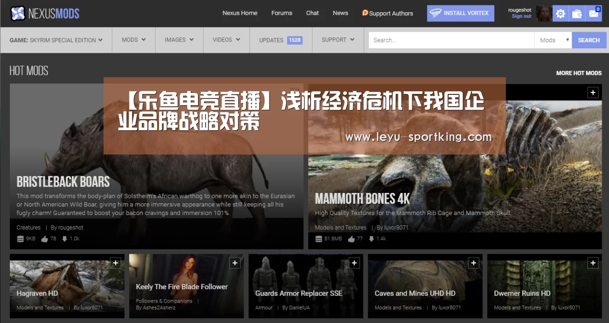Click author DanielUA on Guards Armor card

[300, 308]
